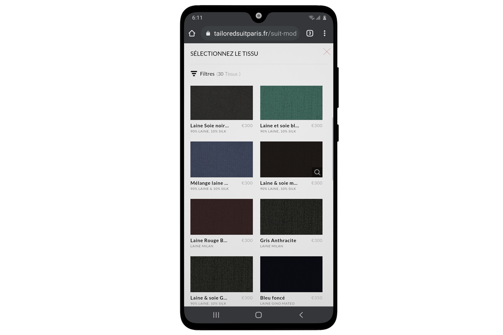This screenshot has height=335, width=503.
Task: Select the Bleu foncé fabric swatch
Action: click(291, 274)
